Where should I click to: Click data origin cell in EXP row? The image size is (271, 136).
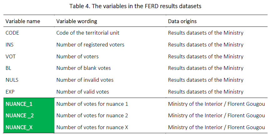point(206,92)
